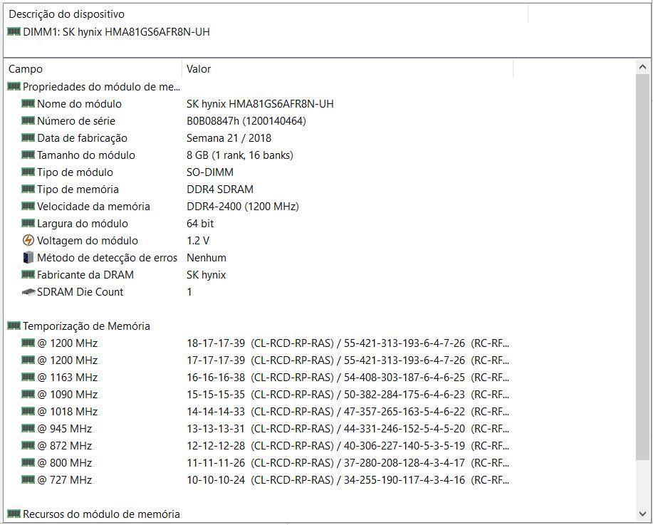Click the icon for the @ 1018 MHz row
This screenshot has width=653, height=525.
pos(28,411)
